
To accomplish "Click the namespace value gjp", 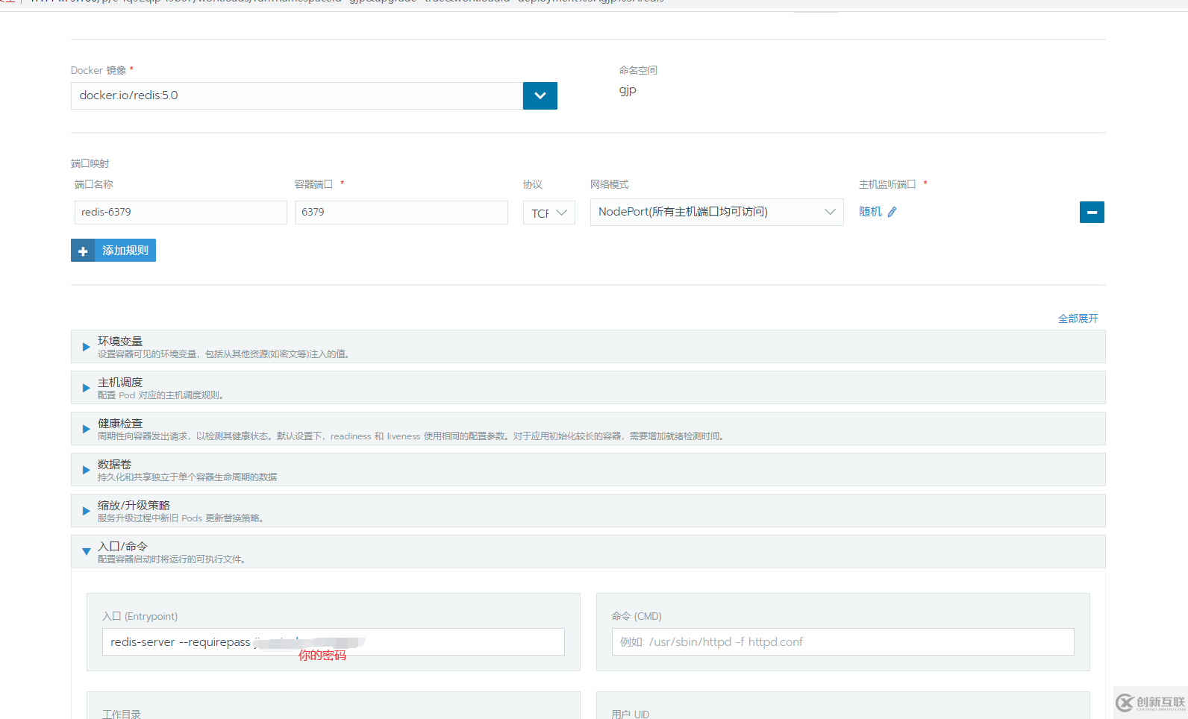I will tap(628, 90).
